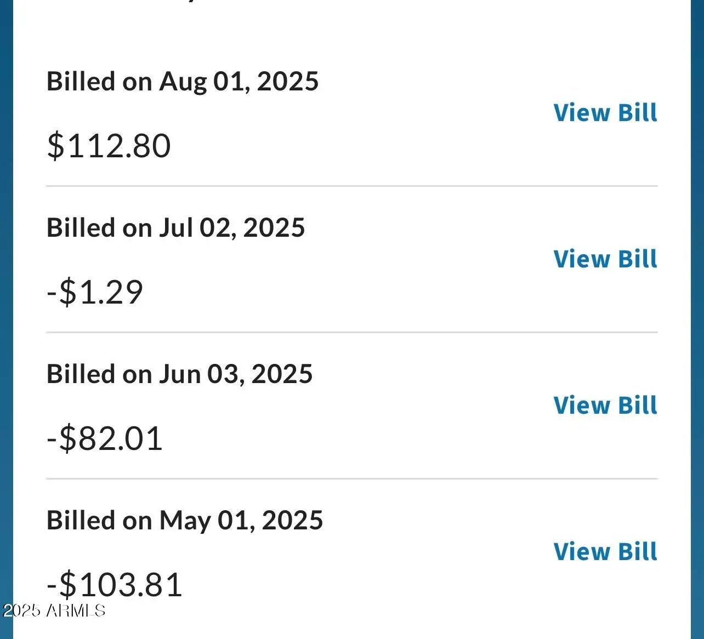
Task: Click the 'Billed on Aug 01, 2025' heading
Action: [x=183, y=82]
